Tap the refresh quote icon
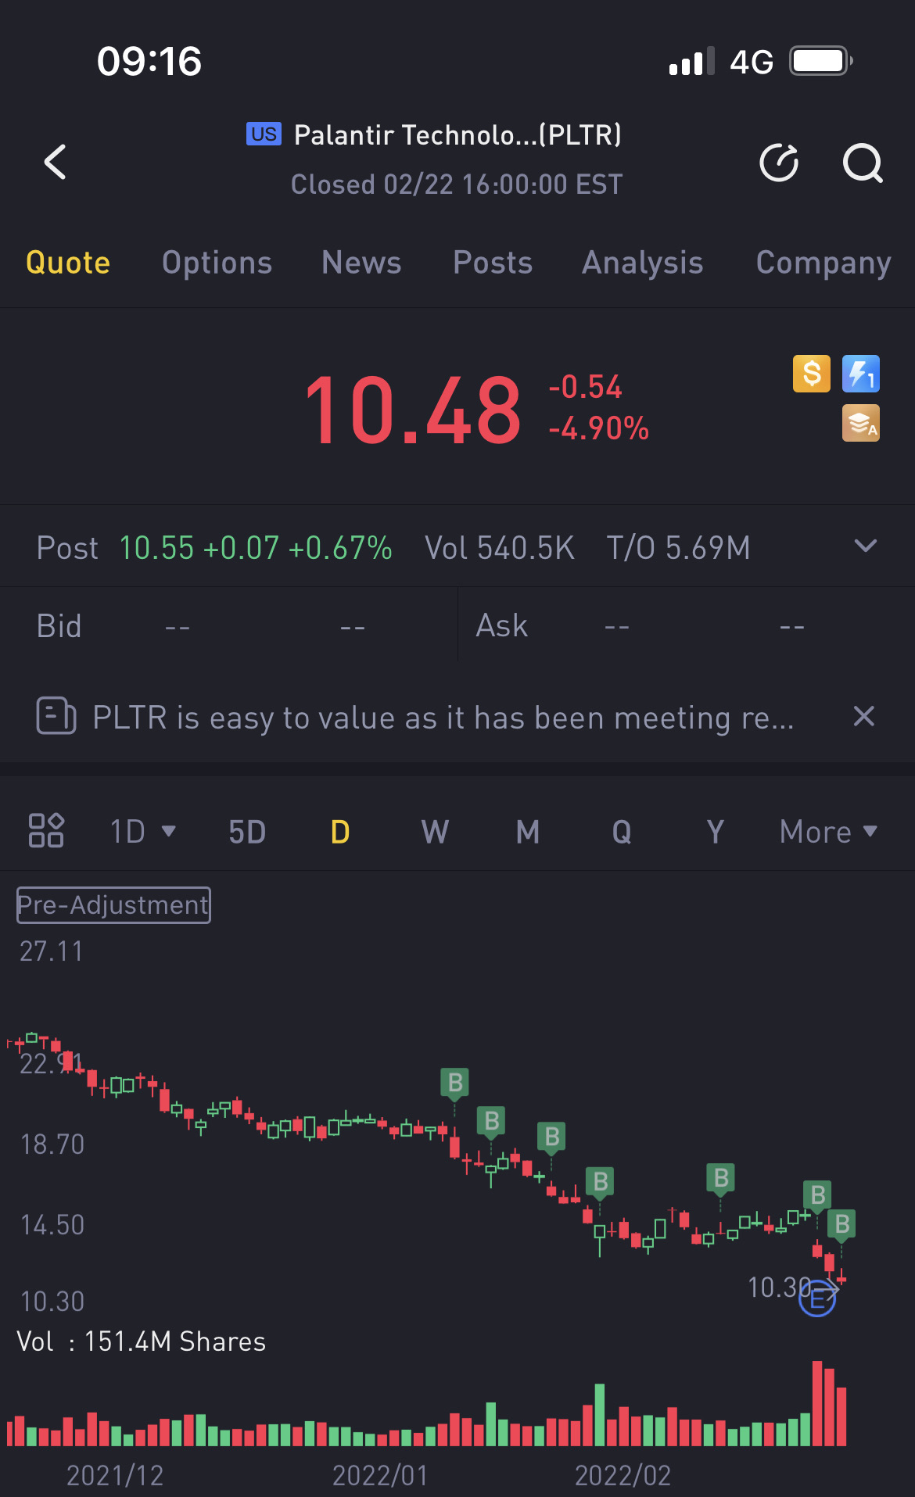 tap(779, 163)
